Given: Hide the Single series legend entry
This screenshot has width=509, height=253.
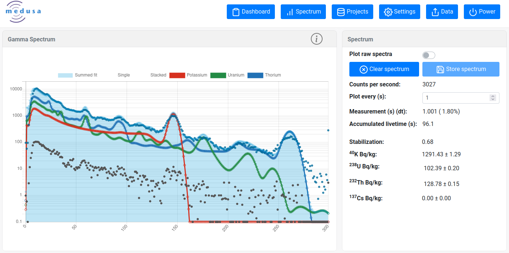Looking at the screenshot, I should (x=124, y=75).
